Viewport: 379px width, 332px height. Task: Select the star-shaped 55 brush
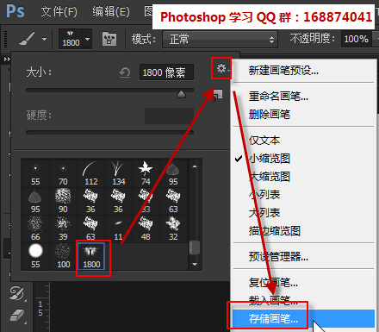click(35, 174)
